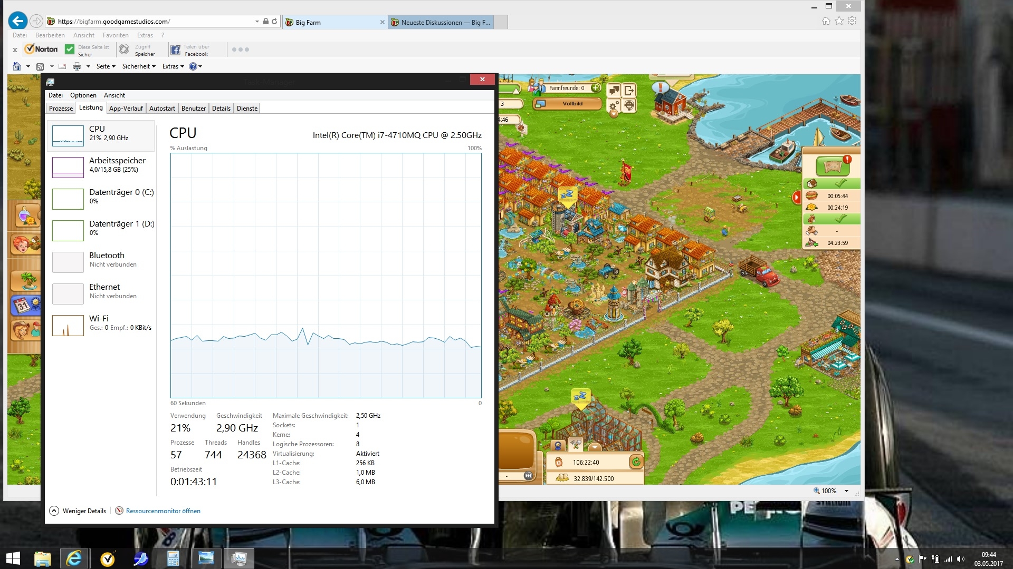Collapse with Weniger Details toggle
Screen dimensions: 1013x569
click(x=78, y=511)
